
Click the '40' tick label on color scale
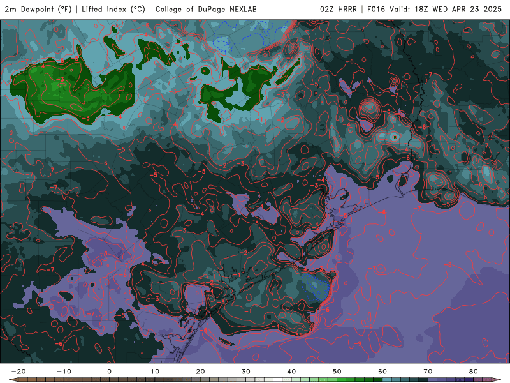point(291,372)
